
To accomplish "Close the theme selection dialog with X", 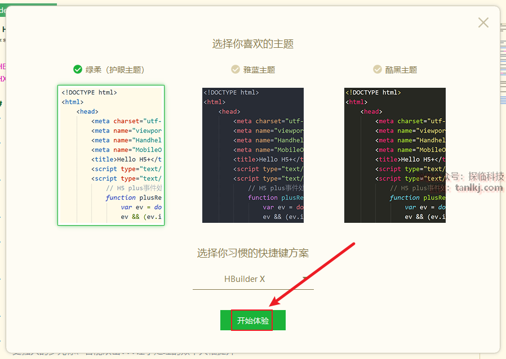I will 483,23.
